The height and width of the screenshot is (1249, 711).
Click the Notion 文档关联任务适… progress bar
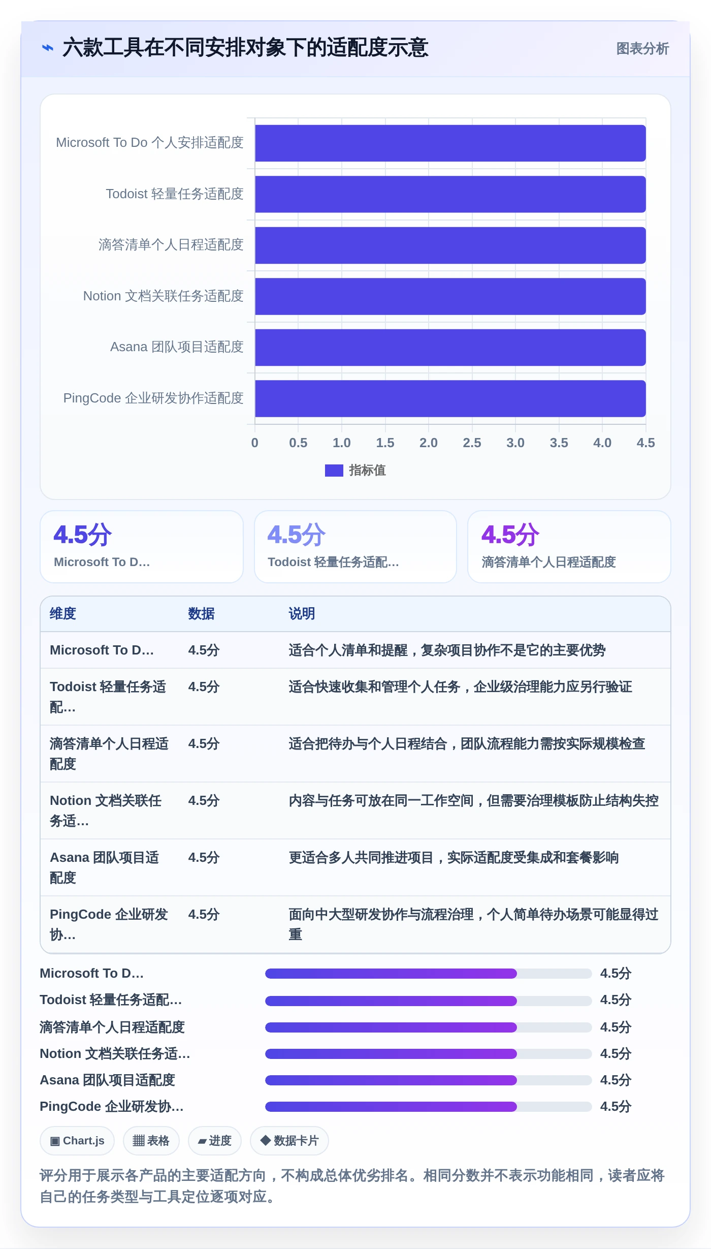428,1054
